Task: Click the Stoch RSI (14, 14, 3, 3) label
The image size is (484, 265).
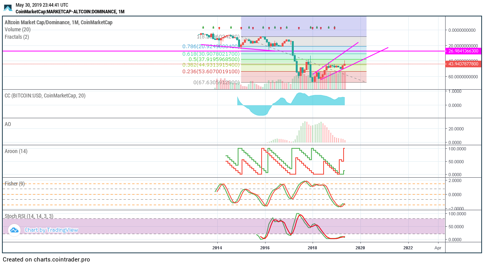Action: [29, 216]
